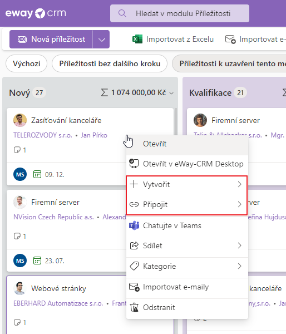Expand the Sdílet submenu chevron
Screen dimensions: 286x334
240,245
